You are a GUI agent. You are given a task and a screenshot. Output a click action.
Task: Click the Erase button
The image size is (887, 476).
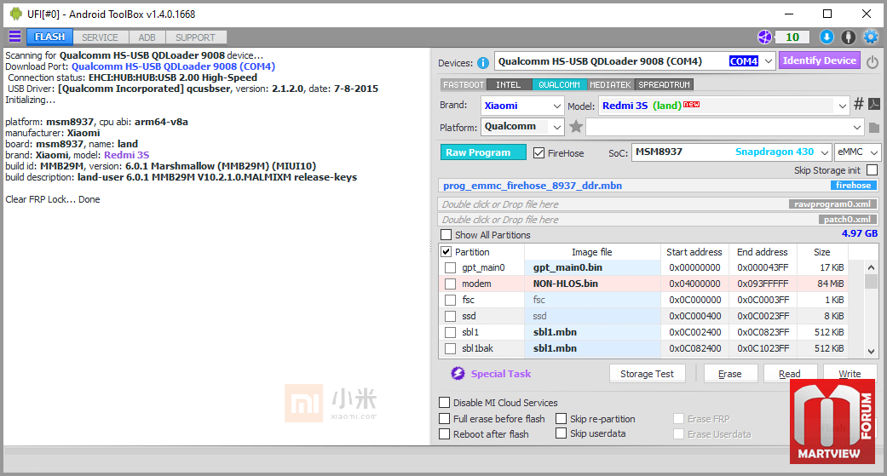click(x=729, y=374)
